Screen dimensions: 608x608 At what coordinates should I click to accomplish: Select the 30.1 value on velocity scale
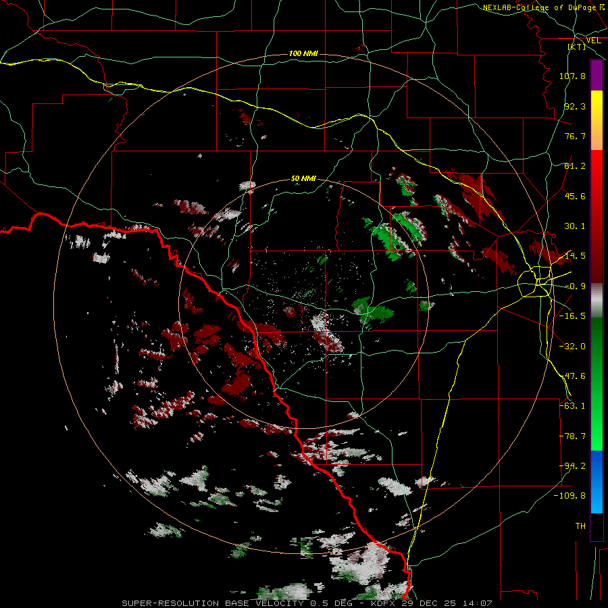coord(575,226)
